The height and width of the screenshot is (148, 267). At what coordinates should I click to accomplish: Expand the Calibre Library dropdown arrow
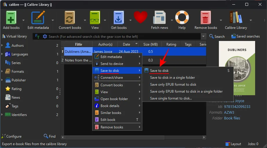251,20
